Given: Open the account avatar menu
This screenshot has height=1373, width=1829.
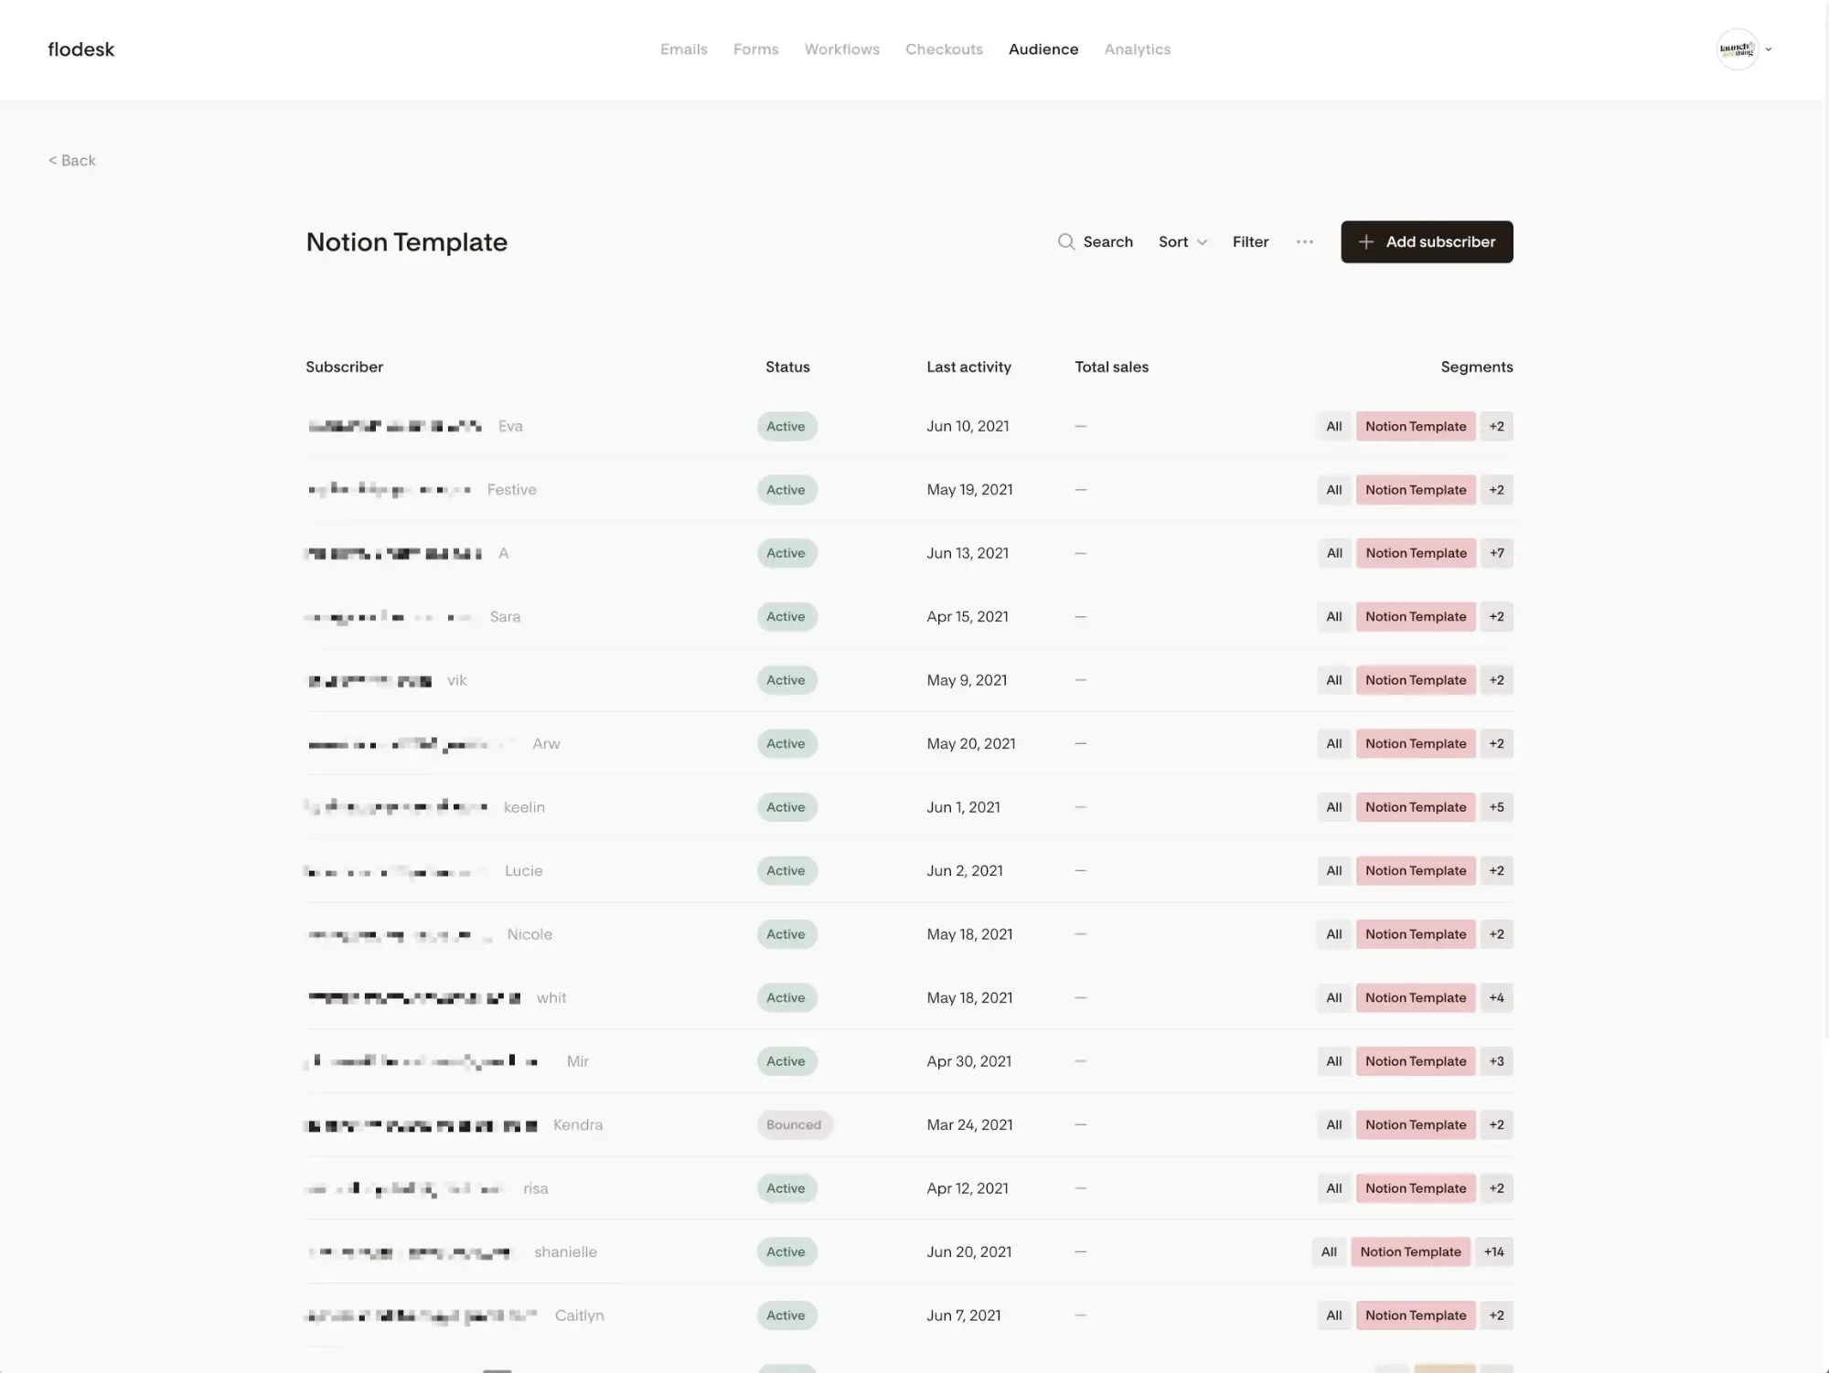Looking at the screenshot, I should (1736, 48).
